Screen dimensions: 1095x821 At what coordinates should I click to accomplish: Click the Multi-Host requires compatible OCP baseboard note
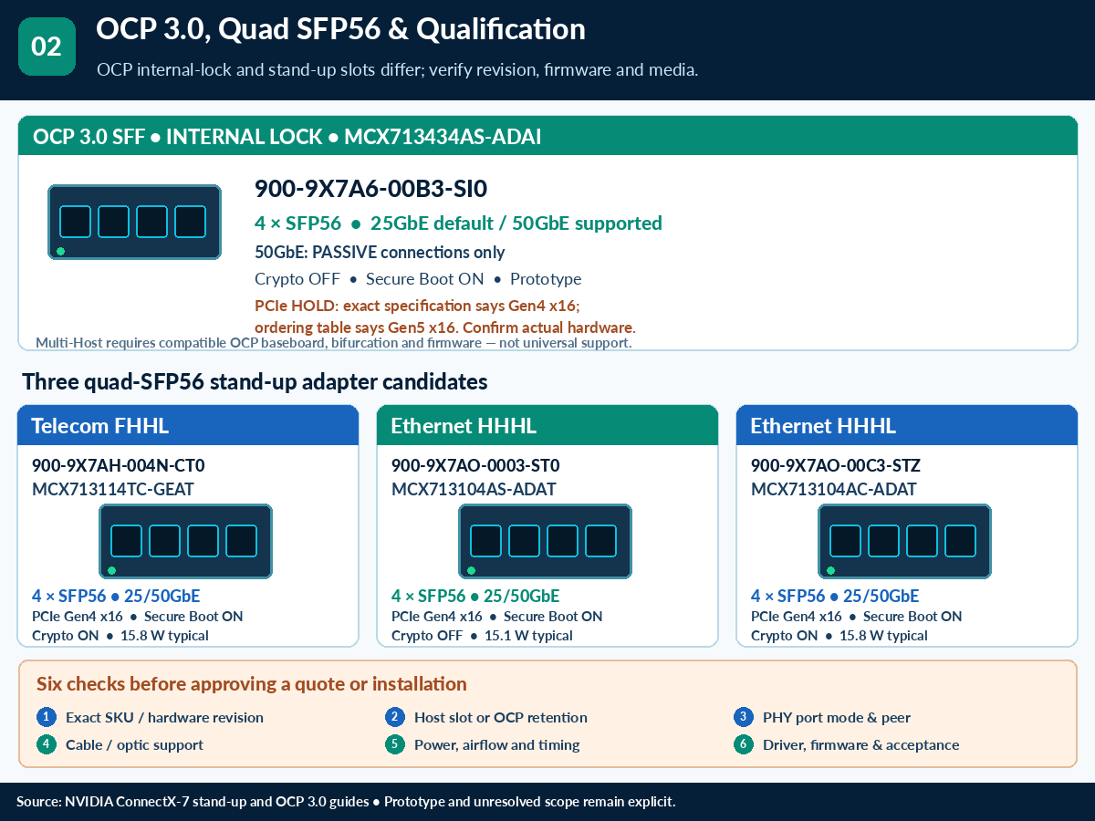tap(333, 343)
